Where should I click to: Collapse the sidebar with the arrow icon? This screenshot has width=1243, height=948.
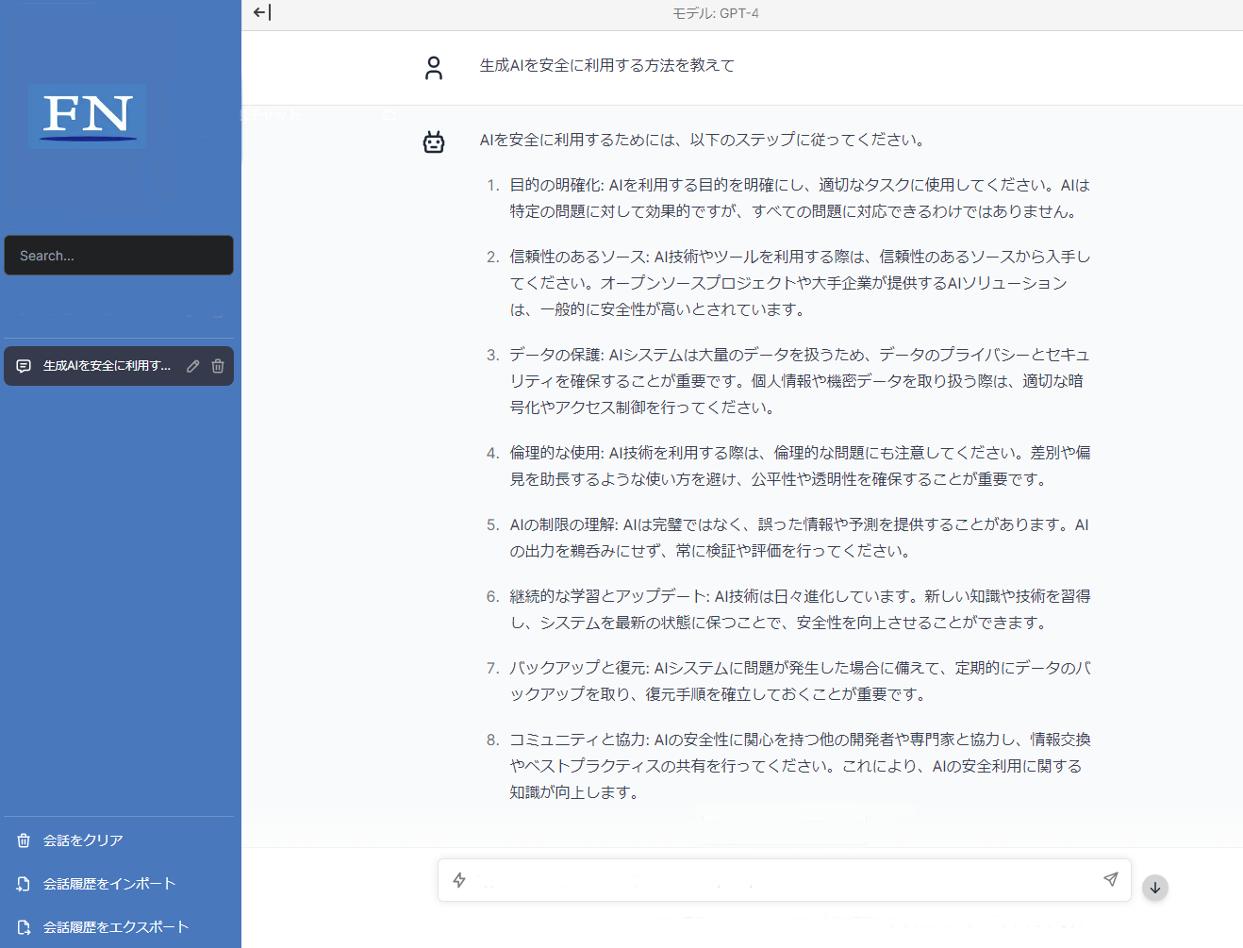pyautogui.click(x=262, y=12)
